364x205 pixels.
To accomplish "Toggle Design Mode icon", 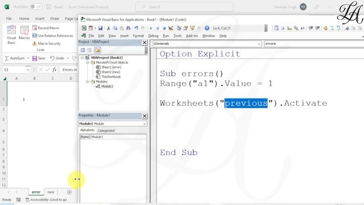I will [171, 28].
